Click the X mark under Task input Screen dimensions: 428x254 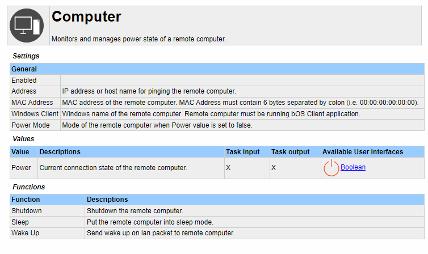pos(228,168)
